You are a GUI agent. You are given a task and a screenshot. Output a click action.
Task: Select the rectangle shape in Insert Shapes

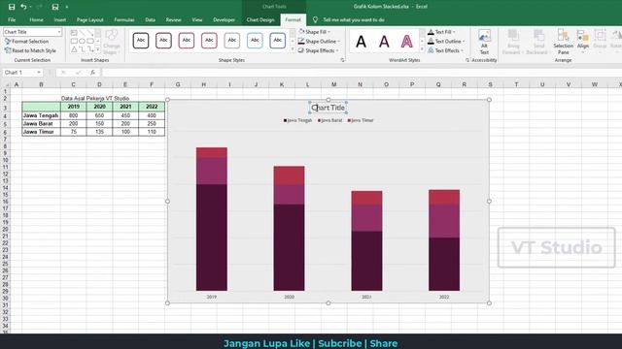click(x=74, y=41)
